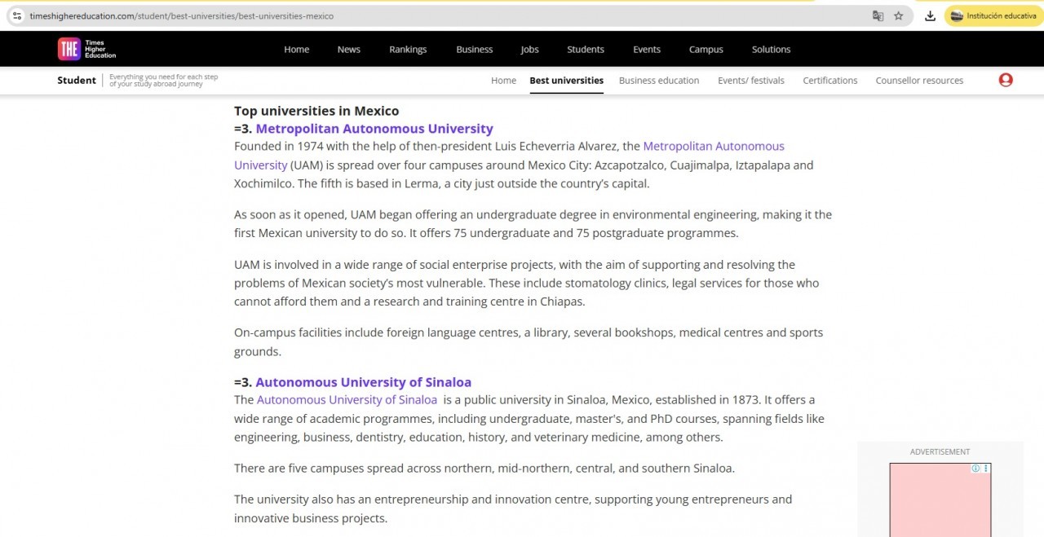Click the Institución educativa profile button
The width and height of the screenshot is (1044, 537).
tap(993, 15)
